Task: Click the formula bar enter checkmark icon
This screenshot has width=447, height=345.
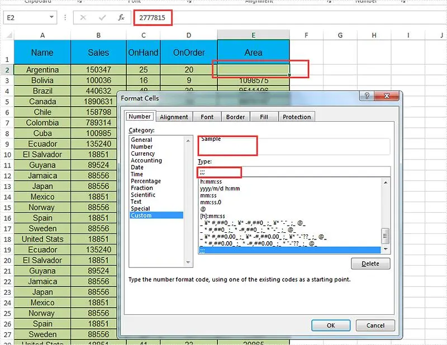Action: tap(102, 18)
